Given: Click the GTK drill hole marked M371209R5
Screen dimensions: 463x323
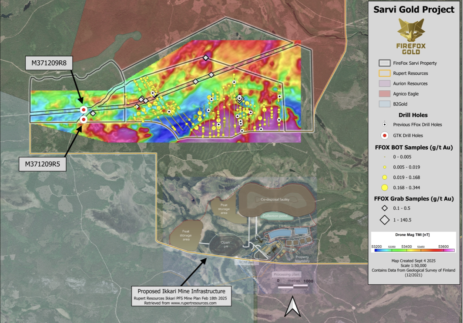Looking at the screenshot, I should [x=84, y=120].
